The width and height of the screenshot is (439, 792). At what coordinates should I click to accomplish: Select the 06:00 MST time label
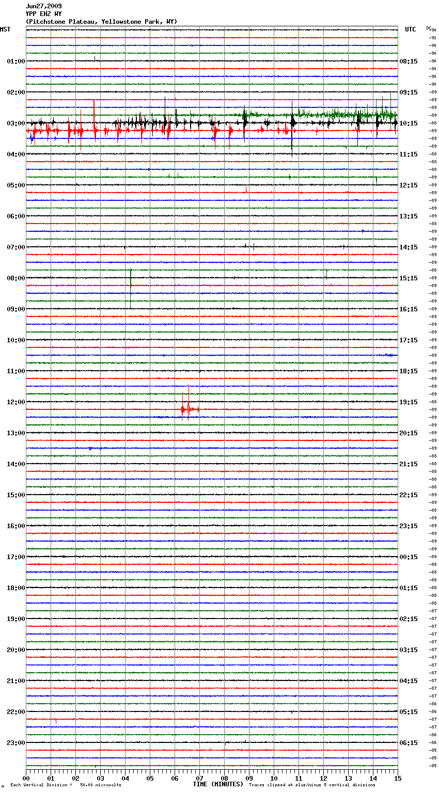point(16,216)
